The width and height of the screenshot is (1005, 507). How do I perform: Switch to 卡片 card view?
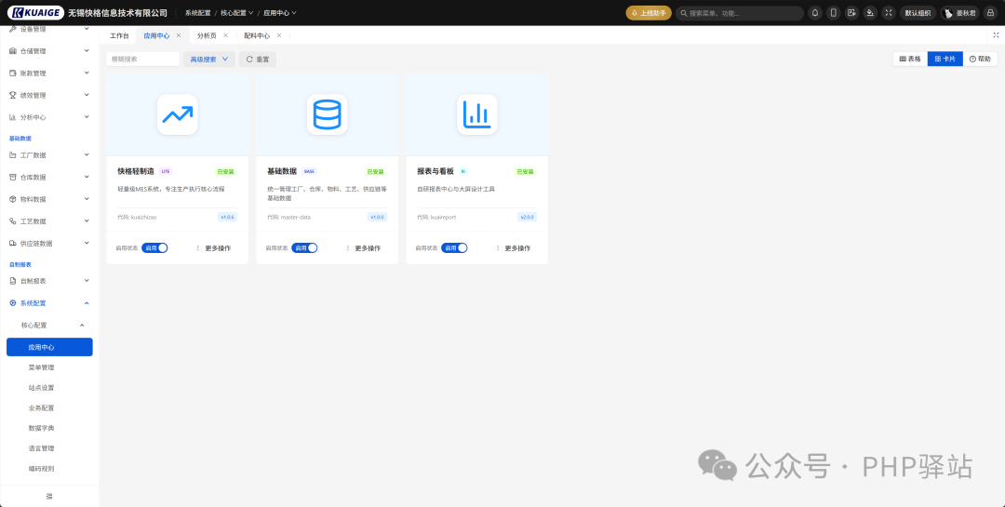pyautogui.click(x=945, y=59)
